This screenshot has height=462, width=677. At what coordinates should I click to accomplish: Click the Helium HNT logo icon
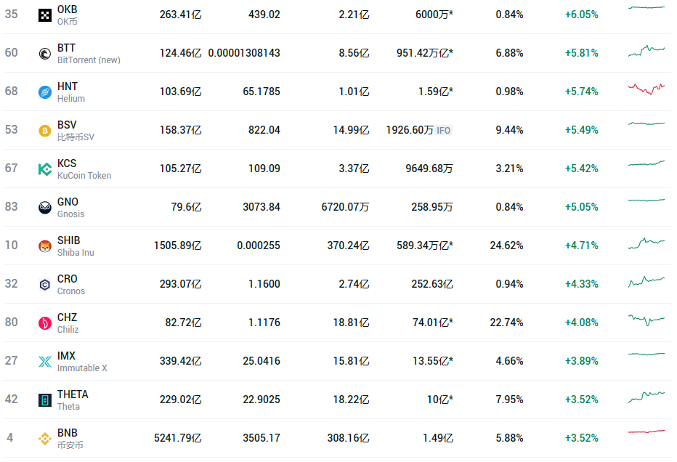[44, 92]
